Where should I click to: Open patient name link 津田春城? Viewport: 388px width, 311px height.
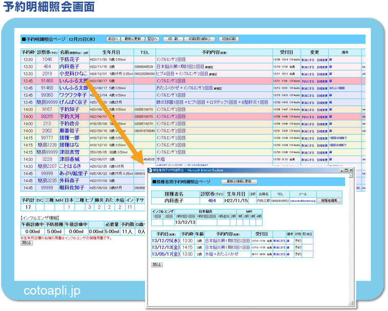pyautogui.click(x=69, y=159)
